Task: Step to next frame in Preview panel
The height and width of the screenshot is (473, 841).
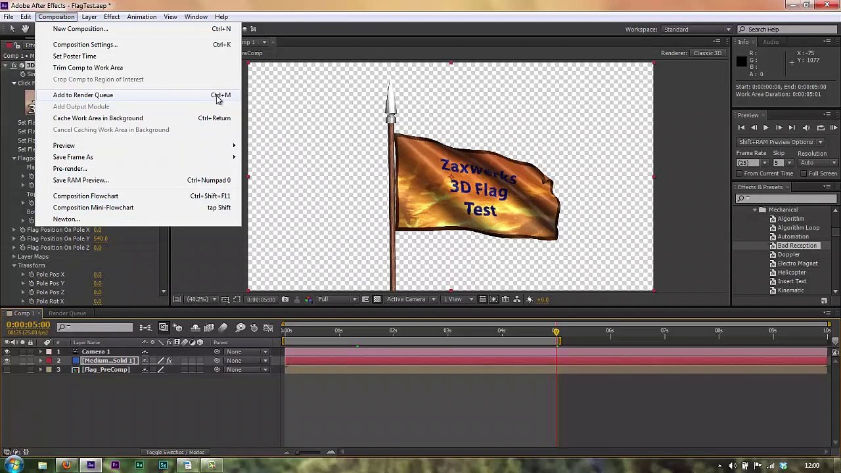Action: [779, 127]
